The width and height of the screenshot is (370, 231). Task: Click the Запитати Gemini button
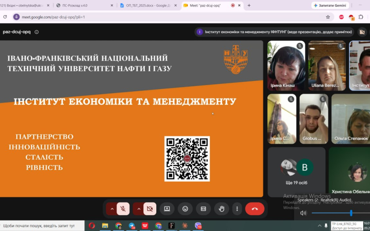coord(330,6)
